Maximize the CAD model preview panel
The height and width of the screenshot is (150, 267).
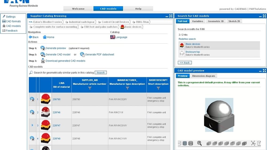point(264,71)
